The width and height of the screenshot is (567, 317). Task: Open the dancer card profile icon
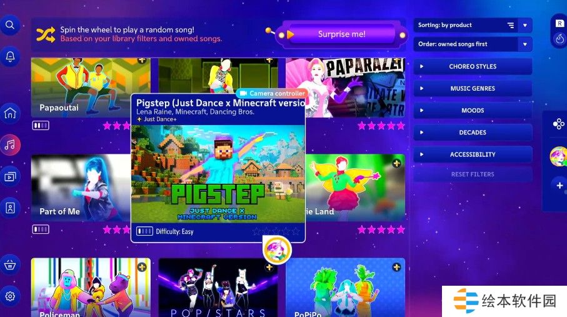10,208
